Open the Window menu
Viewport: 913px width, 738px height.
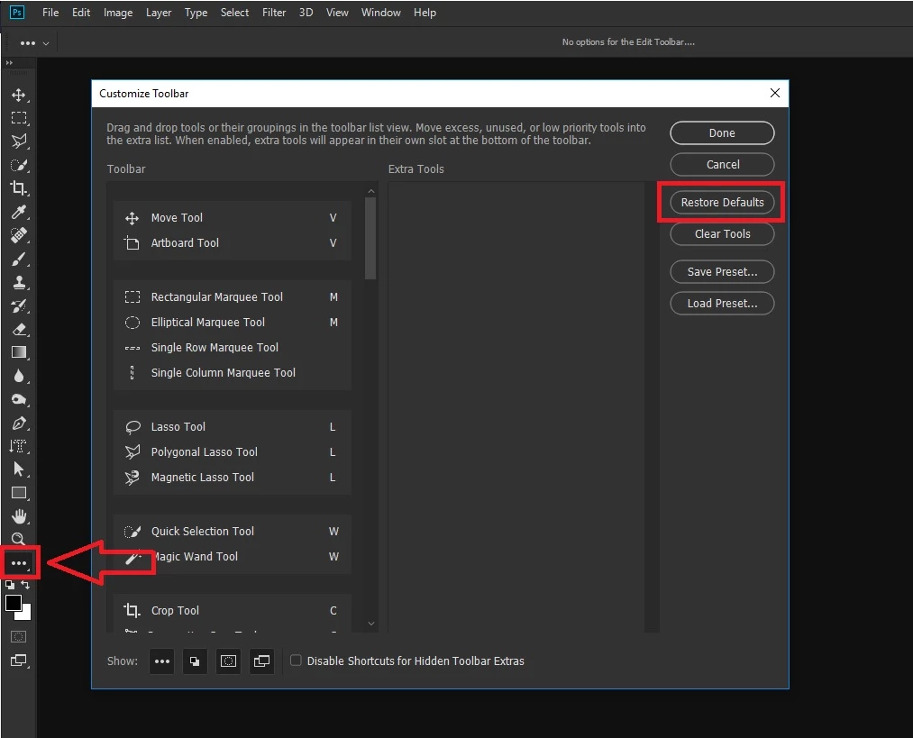(381, 13)
